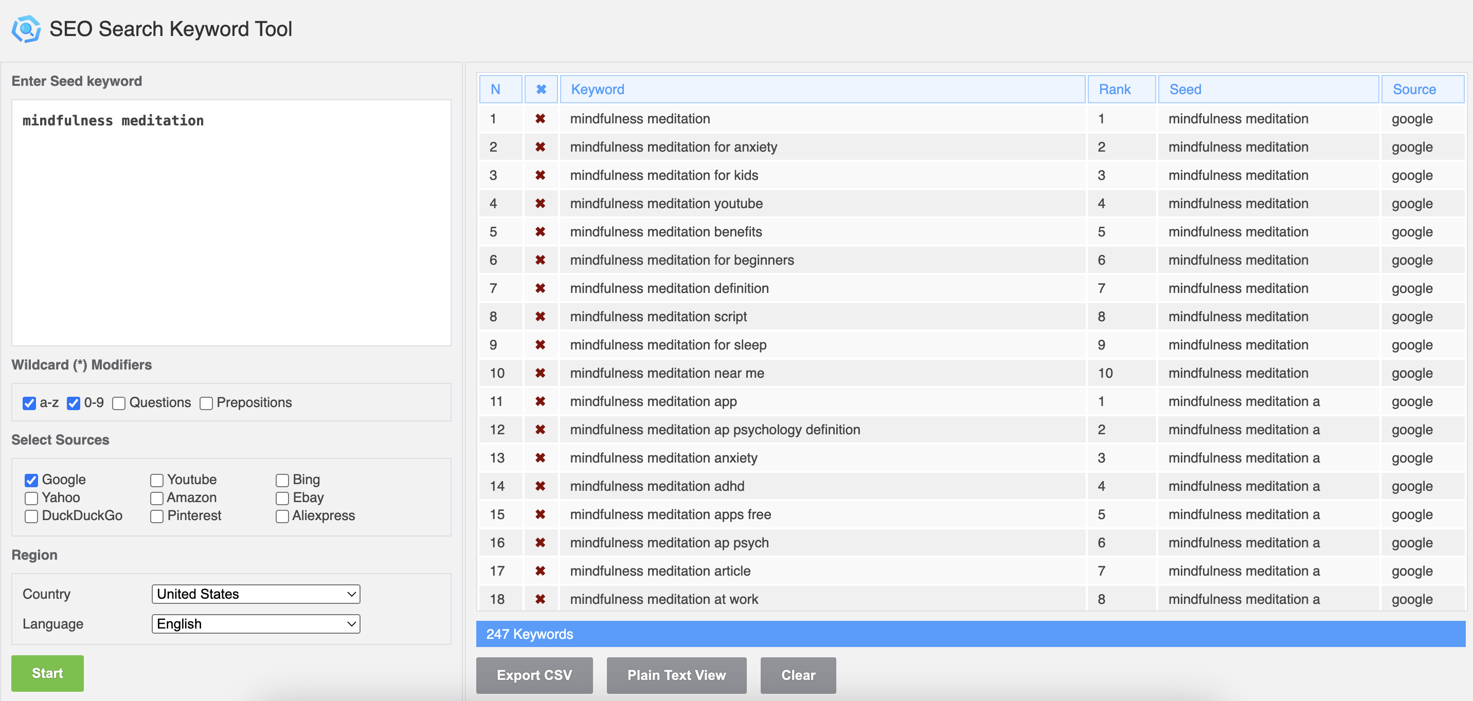Remove 'mindfulness meditation ap psych' keyword
The width and height of the screenshot is (1473, 701).
(541, 543)
